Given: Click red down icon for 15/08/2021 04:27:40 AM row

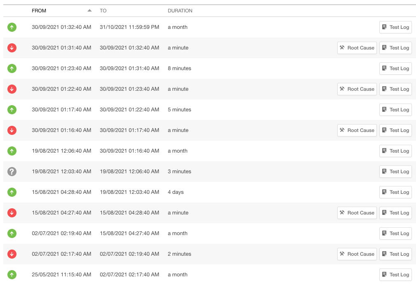Looking at the screenshot, I should click(x=12, y=213).
